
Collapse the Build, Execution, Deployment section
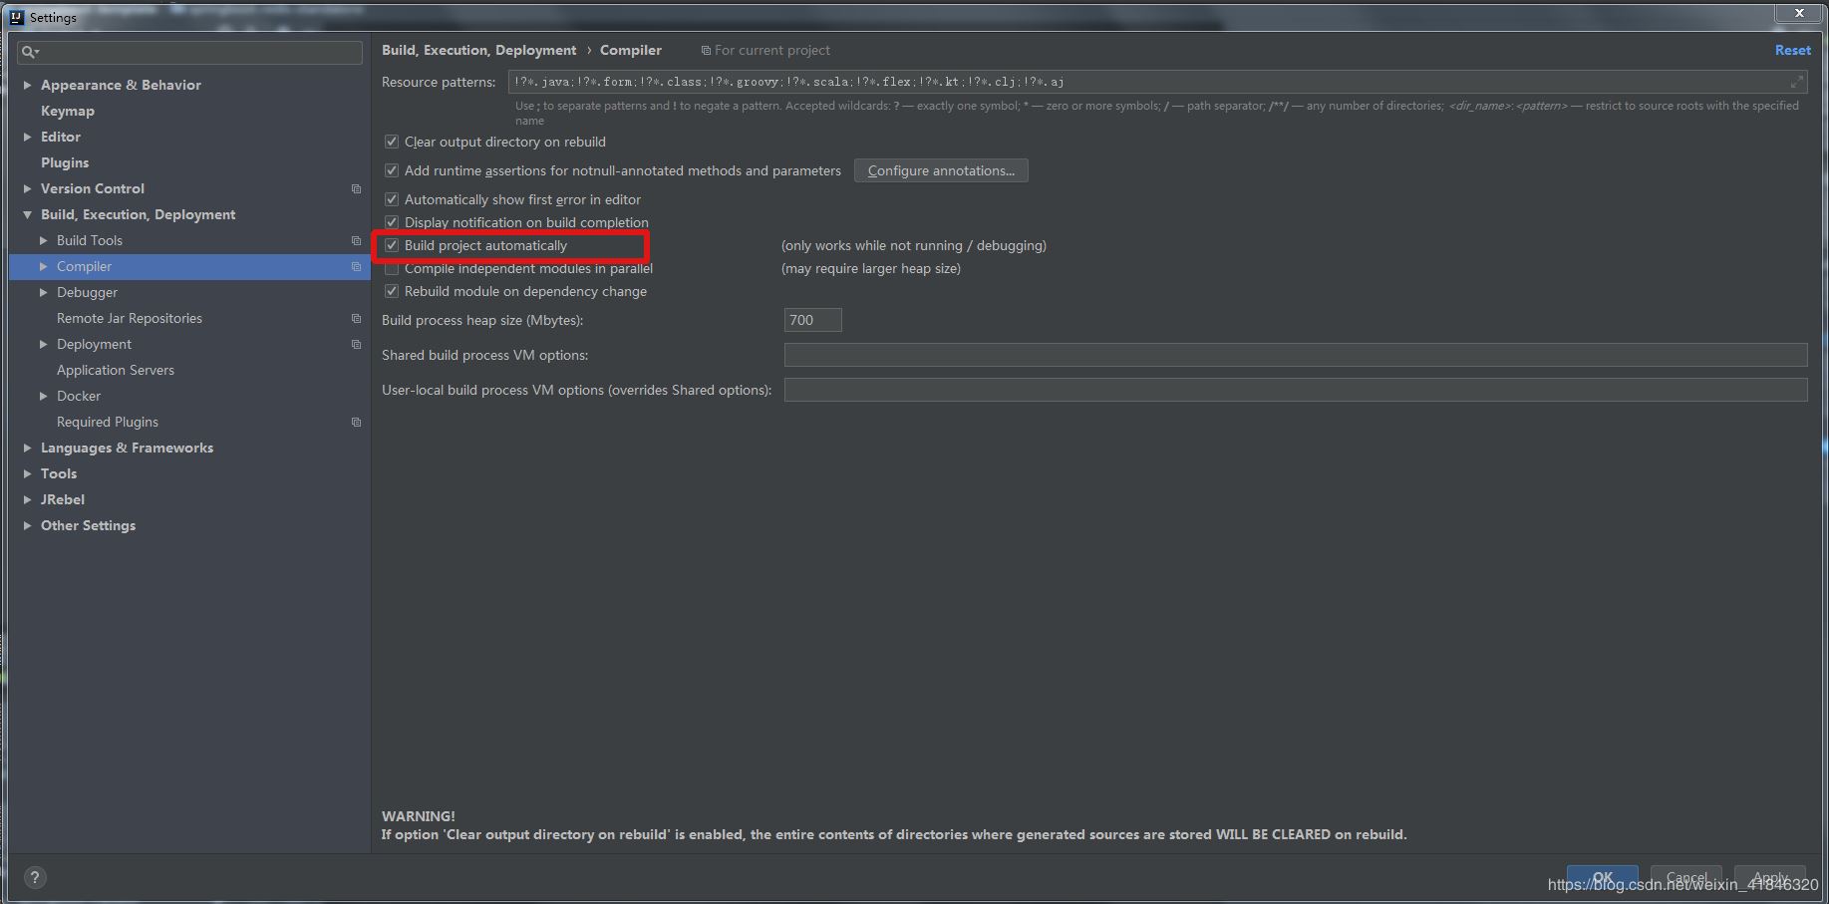pyautogui.click(x=27, y=214)
